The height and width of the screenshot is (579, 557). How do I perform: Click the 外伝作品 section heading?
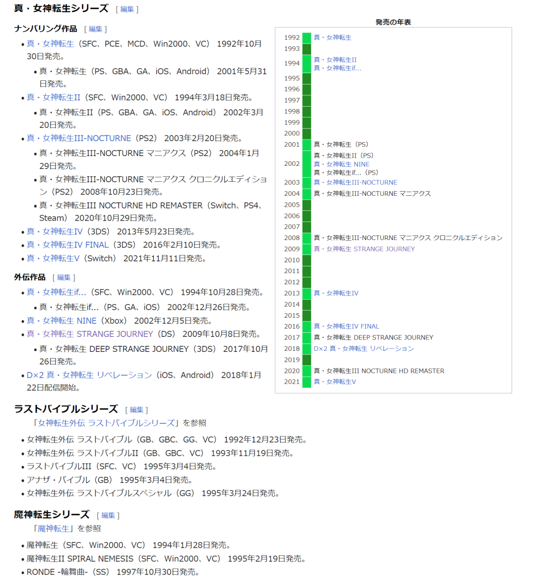point(30,277)
